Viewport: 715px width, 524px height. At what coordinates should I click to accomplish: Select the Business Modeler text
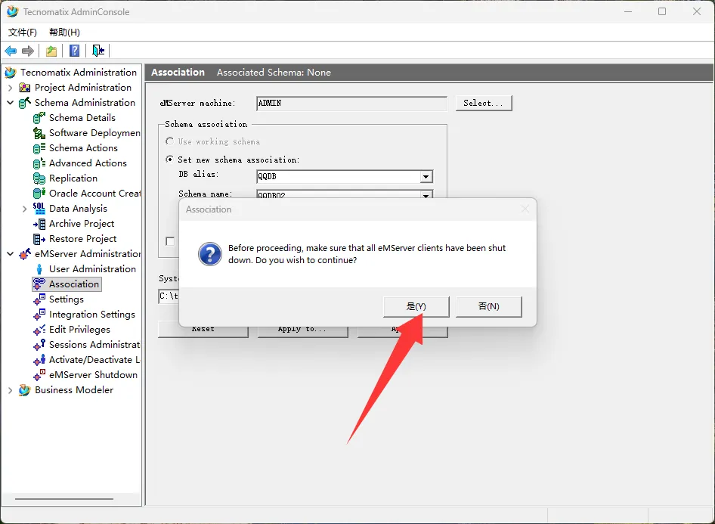(74, 390)
